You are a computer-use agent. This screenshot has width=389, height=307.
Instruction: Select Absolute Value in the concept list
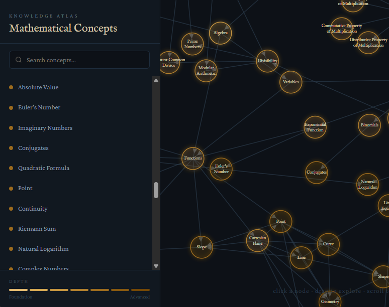[x=76, y=87]
